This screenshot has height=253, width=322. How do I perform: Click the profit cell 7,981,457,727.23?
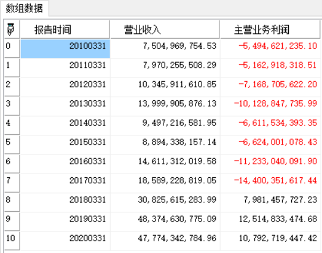(270, 202)
